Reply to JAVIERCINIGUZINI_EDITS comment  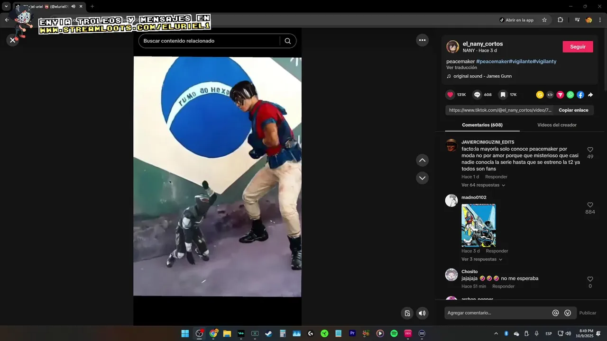point(496,177)
